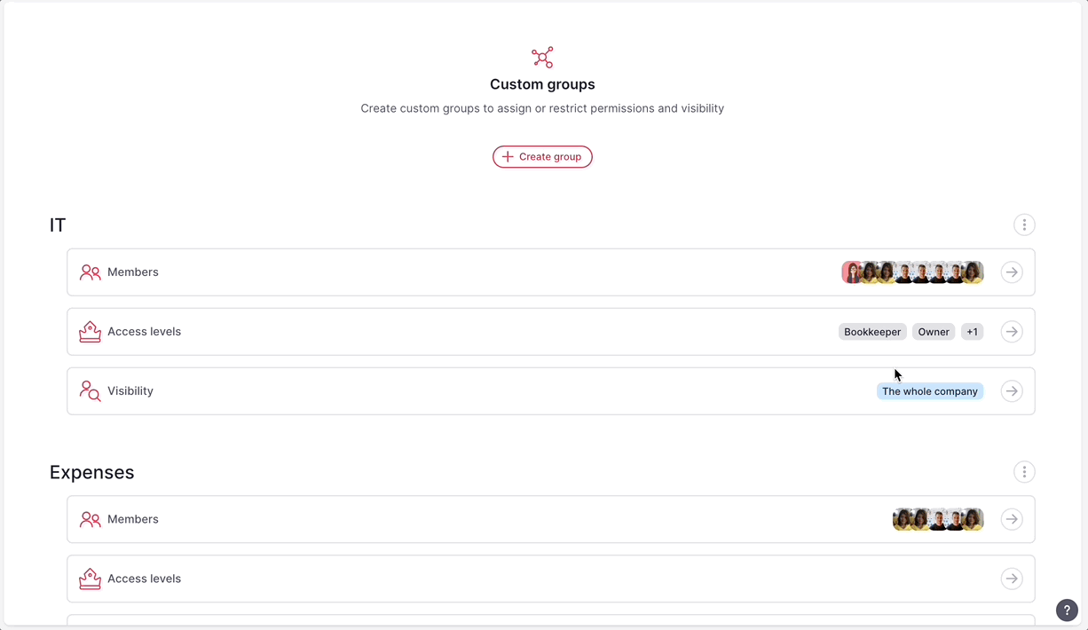This screenshot has width=1088, height=630.
Task: Click the Members icon in the Expenses group
Action: (x=89, y=519)
